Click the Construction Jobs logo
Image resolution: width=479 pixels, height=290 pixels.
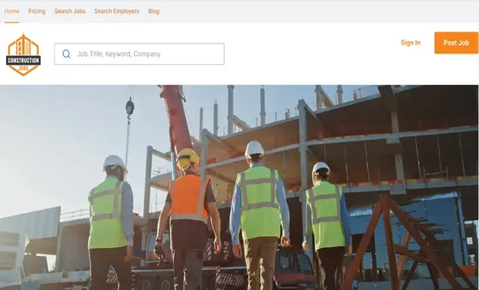[23, 55]
